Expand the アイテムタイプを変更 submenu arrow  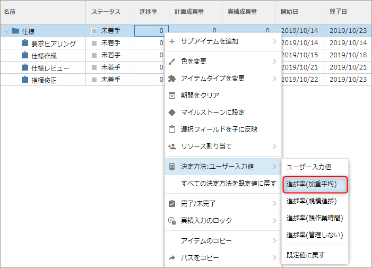click(274, 78)
